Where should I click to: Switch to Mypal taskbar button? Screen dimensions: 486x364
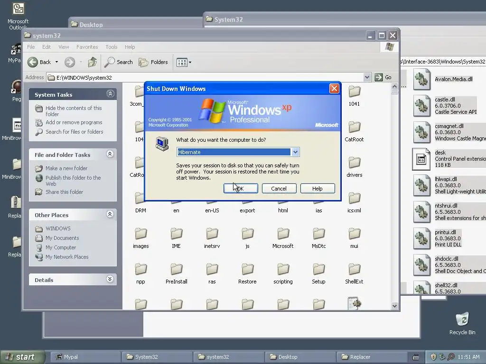(84, 357)
